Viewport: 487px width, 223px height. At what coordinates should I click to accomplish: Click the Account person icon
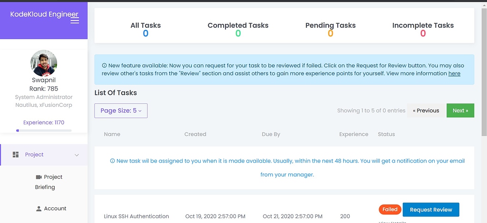(39, 209)
